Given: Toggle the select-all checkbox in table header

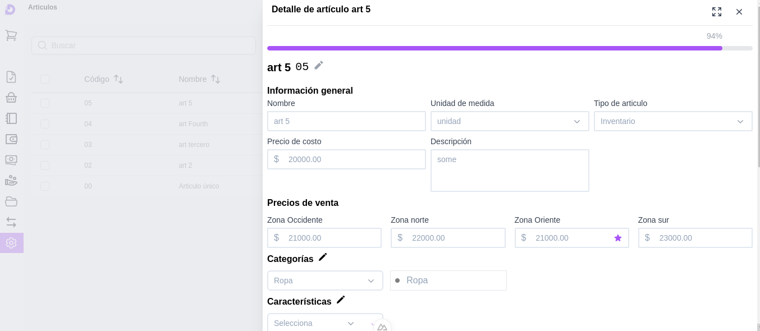Looking at the screenshot, I should [x=45, y=79].
